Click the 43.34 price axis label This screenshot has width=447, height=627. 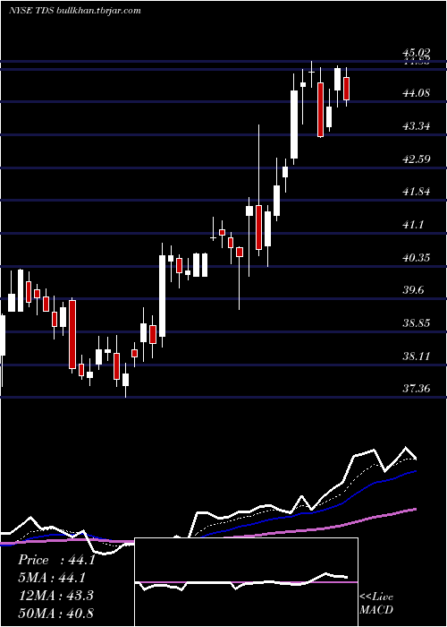coord(417,126)
